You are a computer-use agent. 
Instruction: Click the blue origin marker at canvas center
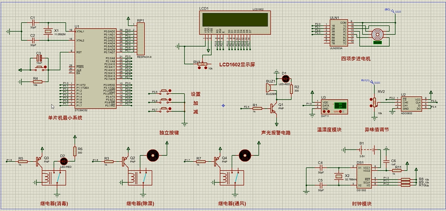tap(223, 106)
